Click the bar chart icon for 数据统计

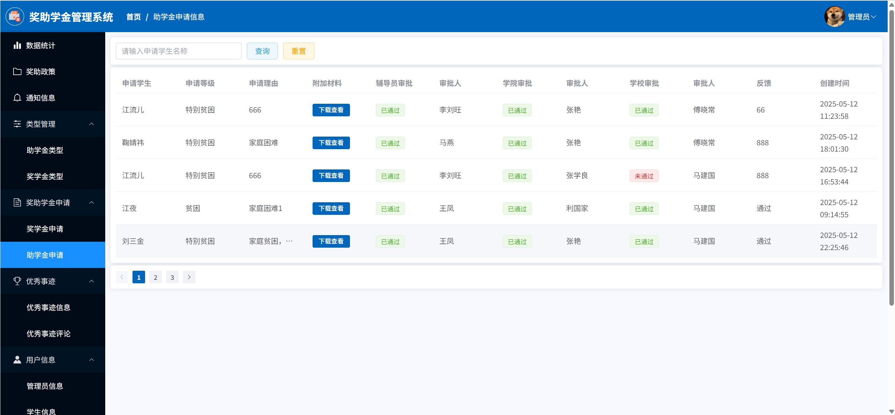point(17,45)
